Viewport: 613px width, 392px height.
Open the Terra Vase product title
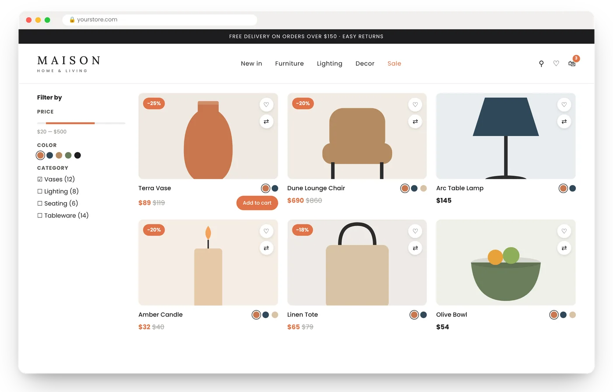tap(155, 188)
